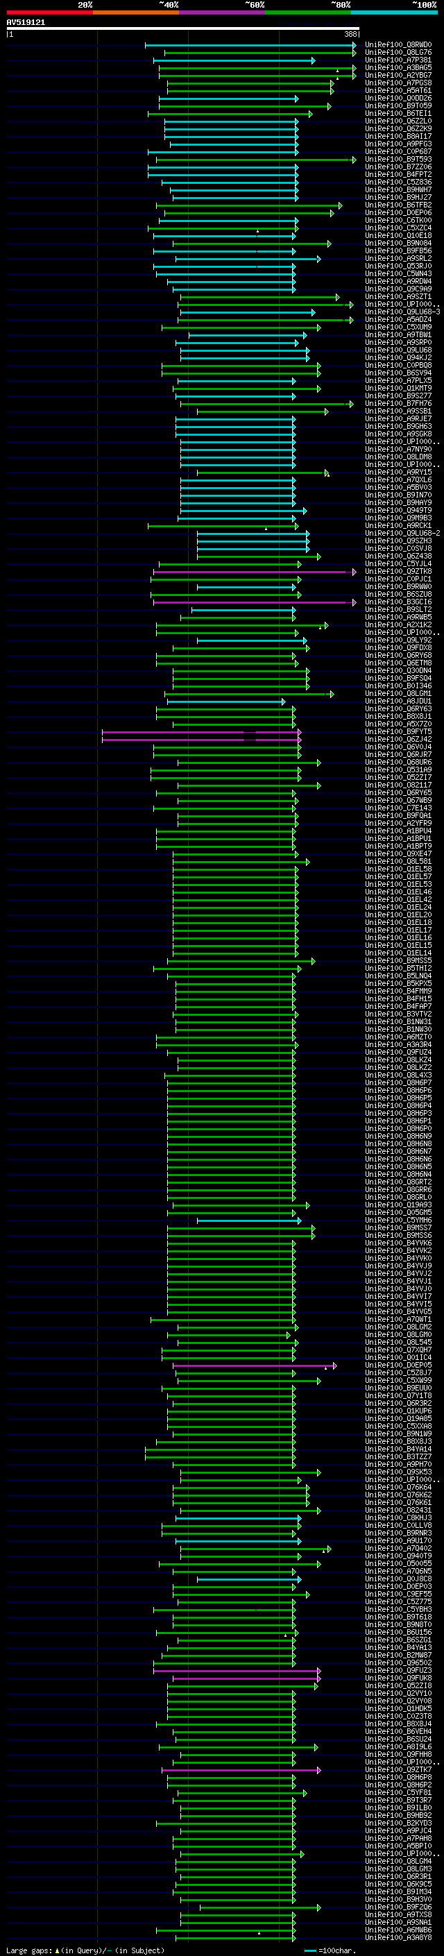The height and width of the screenshot is (1956, 444).
Task: Click the ~40% identity legend label
Action: coord(169,5)
